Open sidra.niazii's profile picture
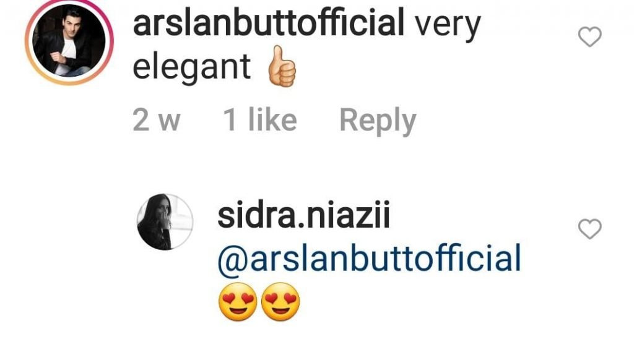634x339 pixels. [165, 222]
